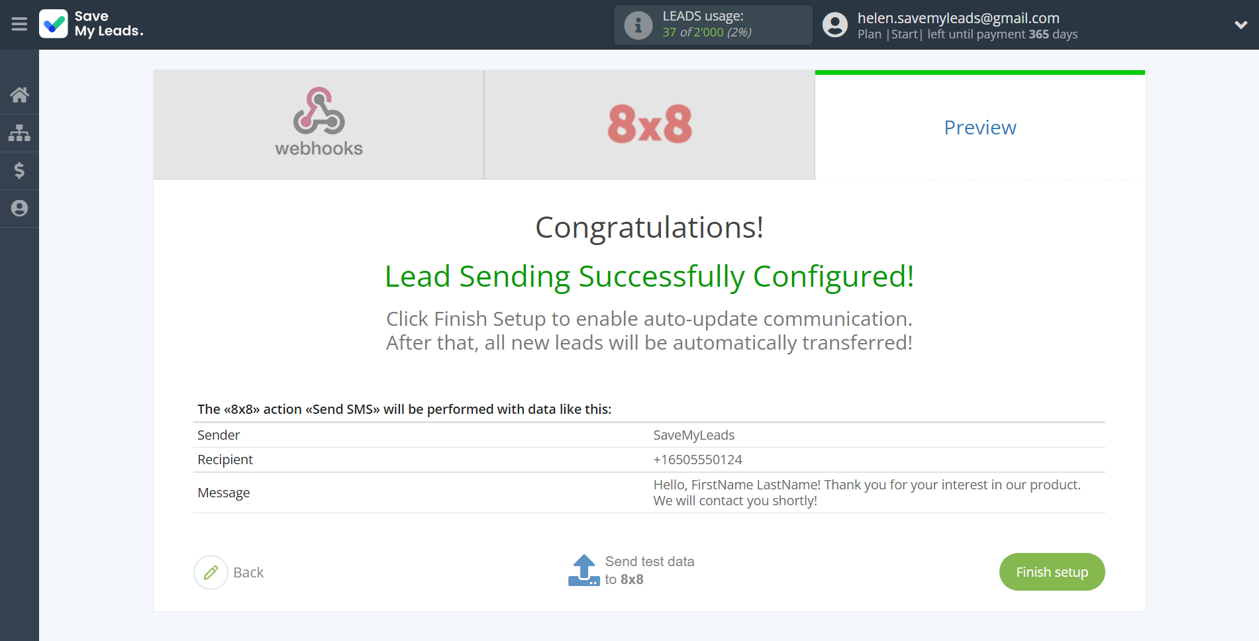The width and height of the screenshot is (1259, 641).
Task: Click the LEADS usage info icon
Action: pyautogui.click(x=638, y=25)
